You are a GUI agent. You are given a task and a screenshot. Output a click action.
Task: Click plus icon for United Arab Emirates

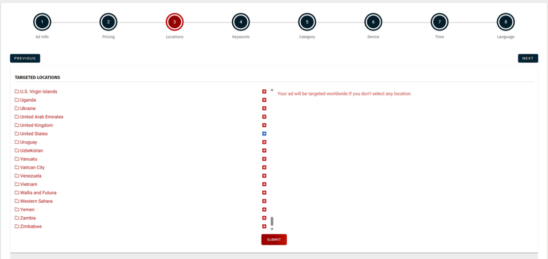tap(264, 117)
